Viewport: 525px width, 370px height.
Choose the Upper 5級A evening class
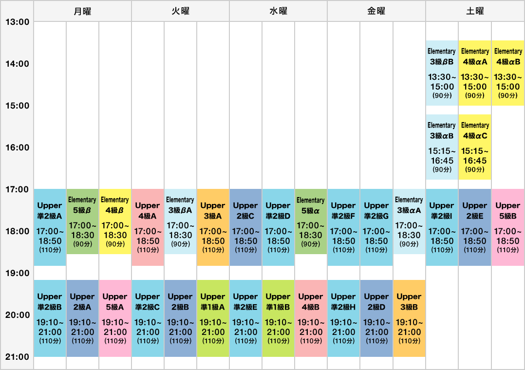click(115, 318)
